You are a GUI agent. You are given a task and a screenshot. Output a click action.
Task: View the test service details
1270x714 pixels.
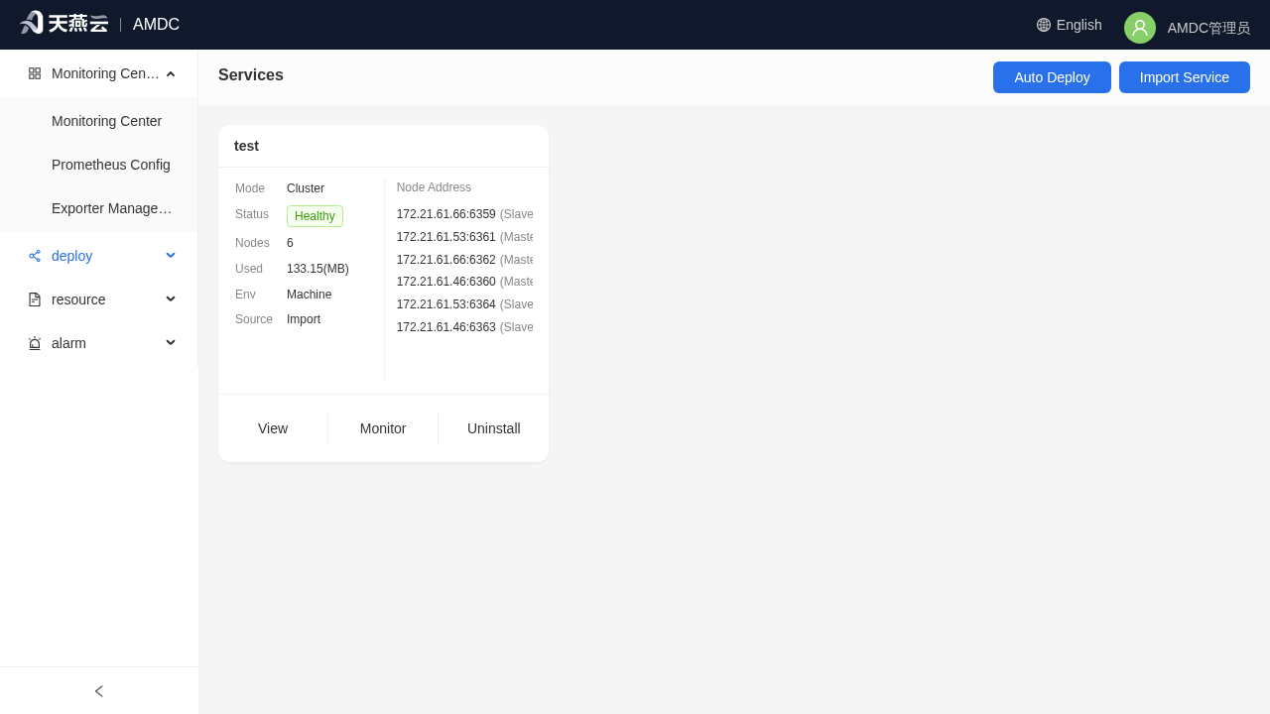point(273,428)
